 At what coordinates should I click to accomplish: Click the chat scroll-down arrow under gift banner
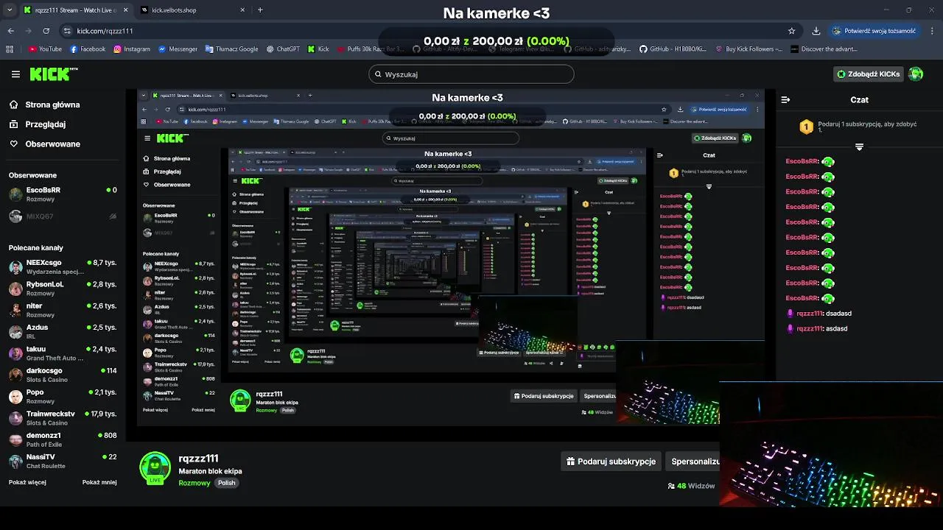[x=859, y=147]
